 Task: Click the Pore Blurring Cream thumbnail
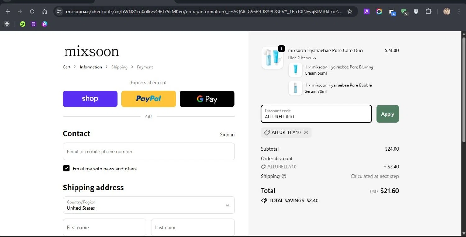pos(295,70)
